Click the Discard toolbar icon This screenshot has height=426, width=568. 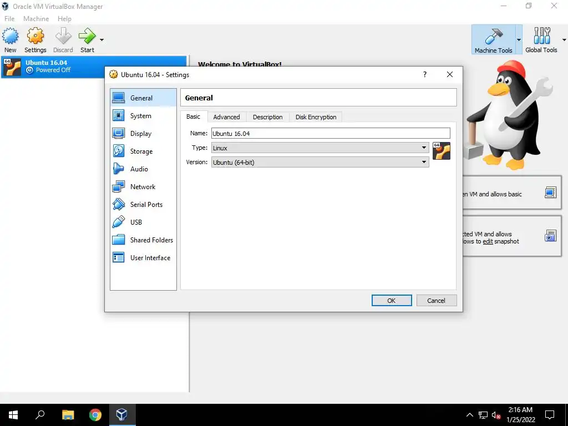coord(63,36)
